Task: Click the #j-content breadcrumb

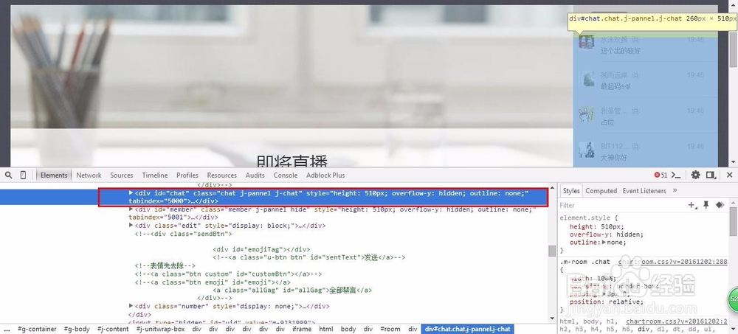Action: (113, 329)
